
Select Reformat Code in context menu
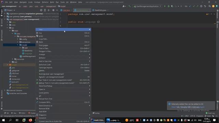point(63,65)
